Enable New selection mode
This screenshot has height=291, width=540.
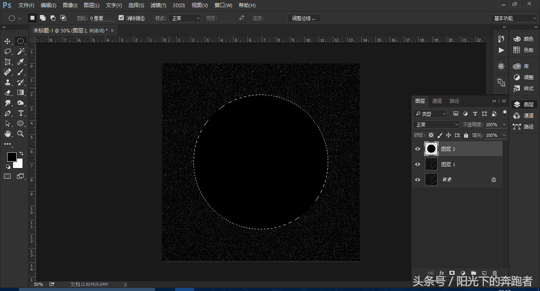(x=32, y=18)
